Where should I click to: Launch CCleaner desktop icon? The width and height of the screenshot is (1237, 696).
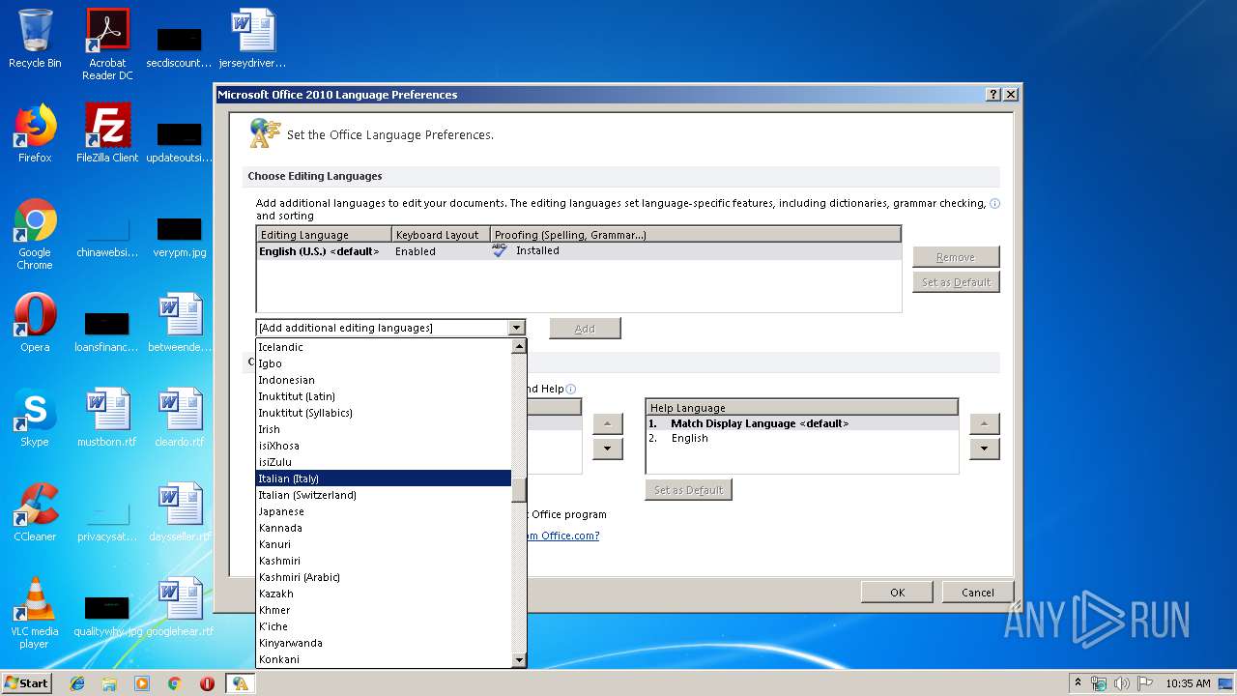[x=35, y=512]
